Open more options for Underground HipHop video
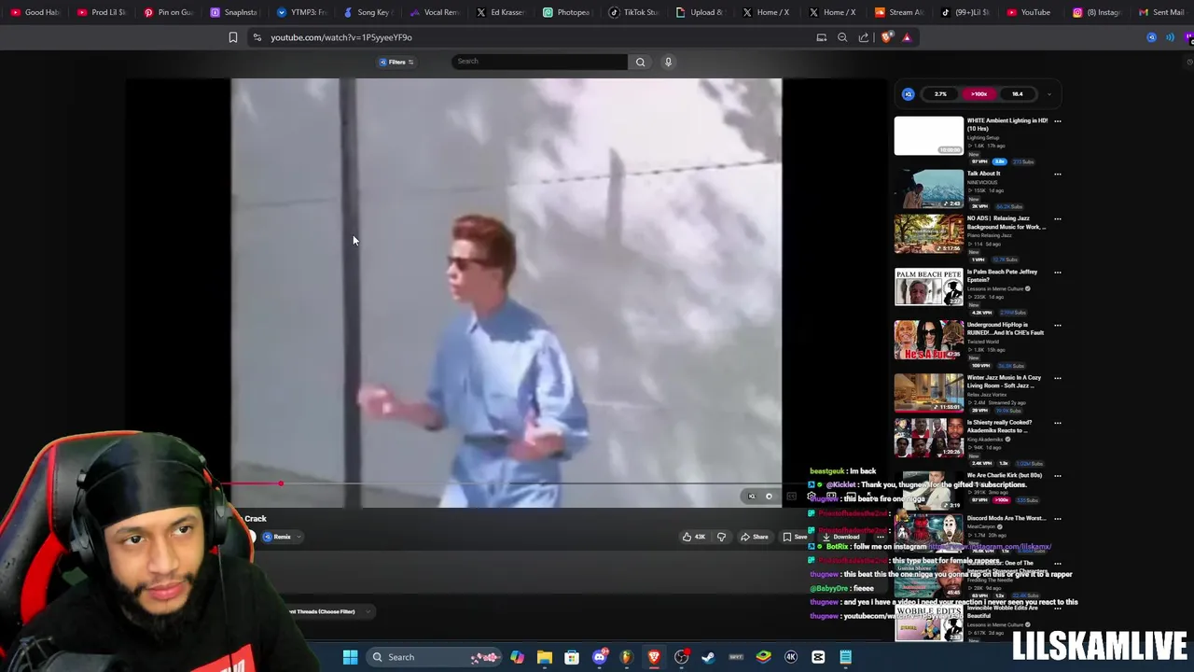Viewport: 1194px width, 672px height. [1057, 326]
